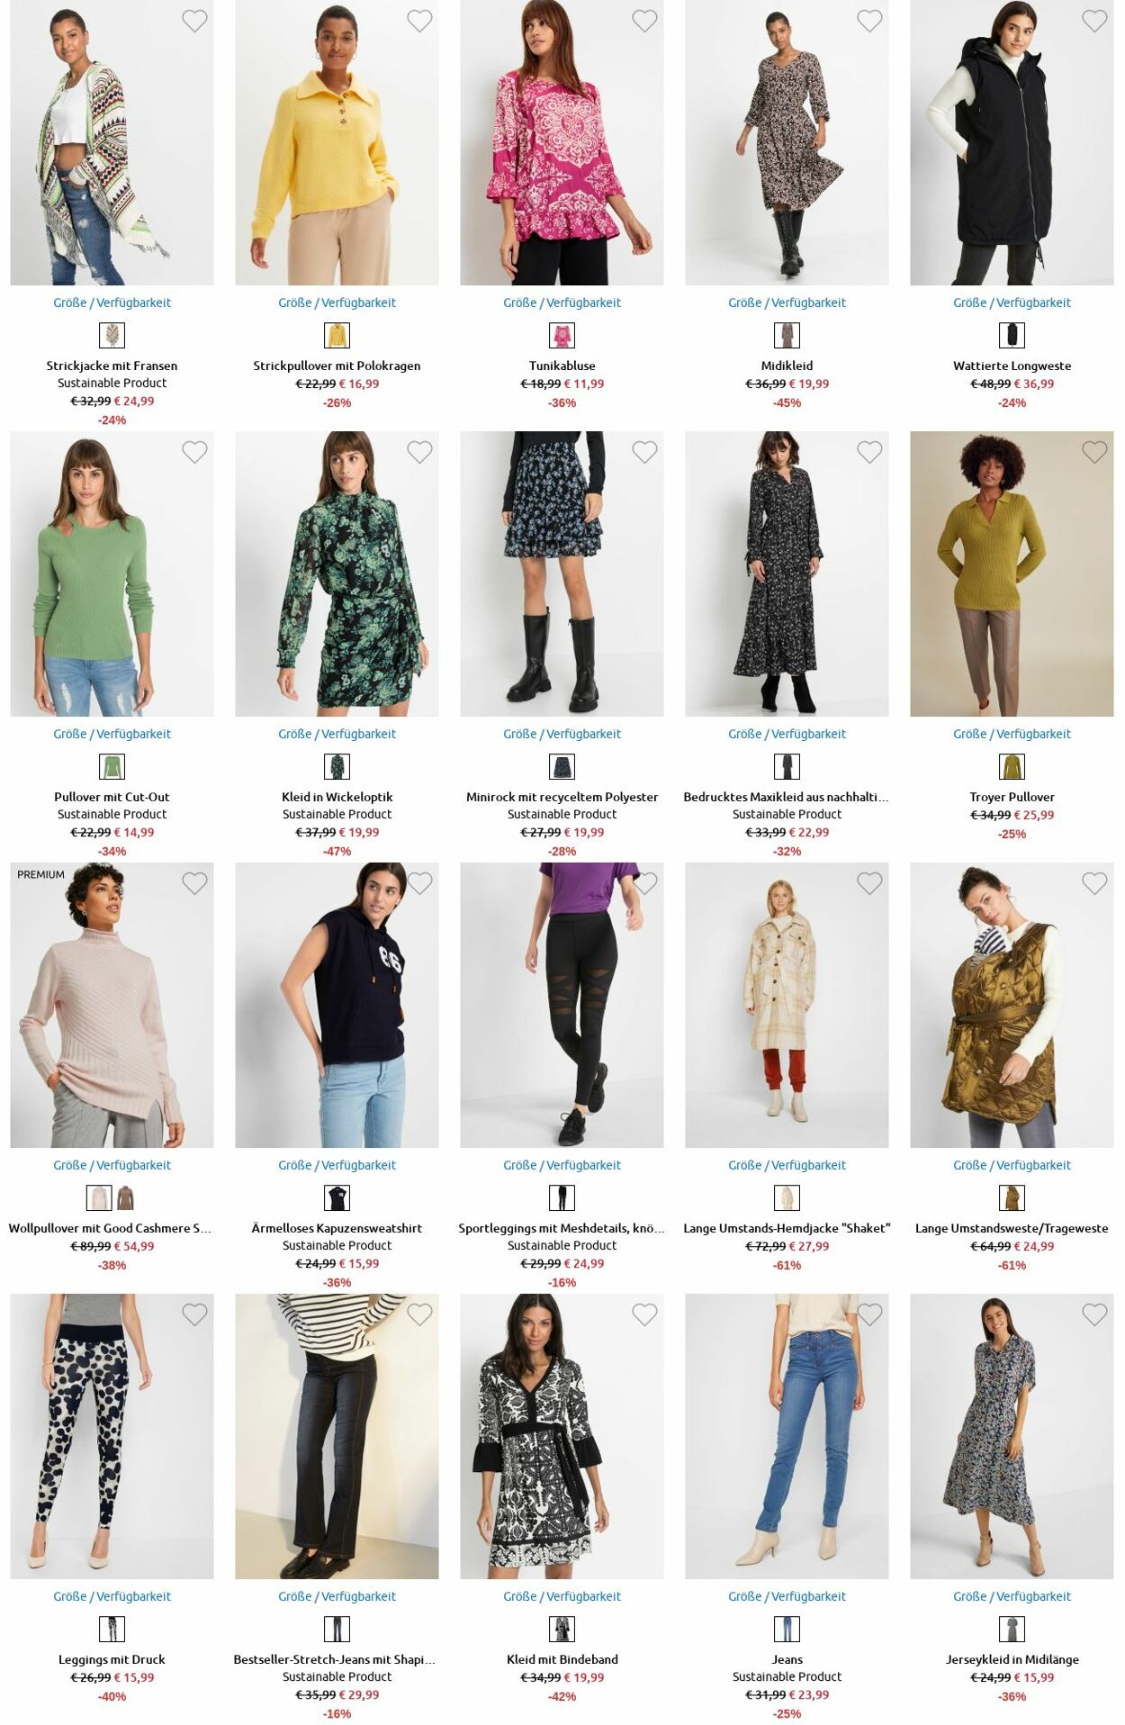Add Strickpullover mit Polokragen to wishlist

pos(419,21)
